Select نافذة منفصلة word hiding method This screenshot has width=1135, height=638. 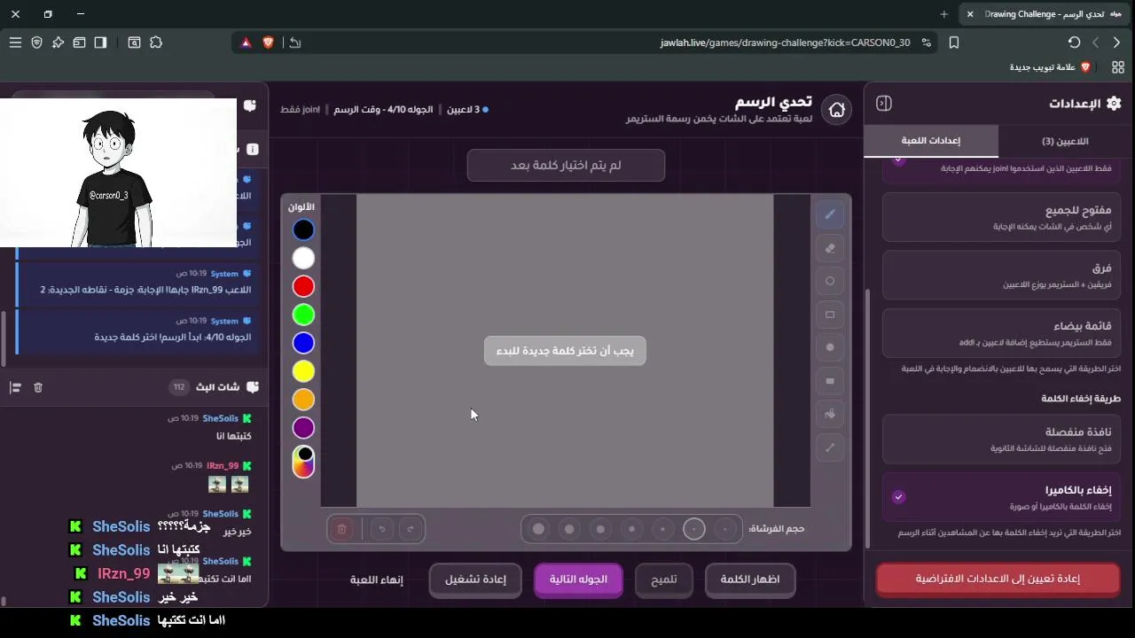click(1002, 439)
